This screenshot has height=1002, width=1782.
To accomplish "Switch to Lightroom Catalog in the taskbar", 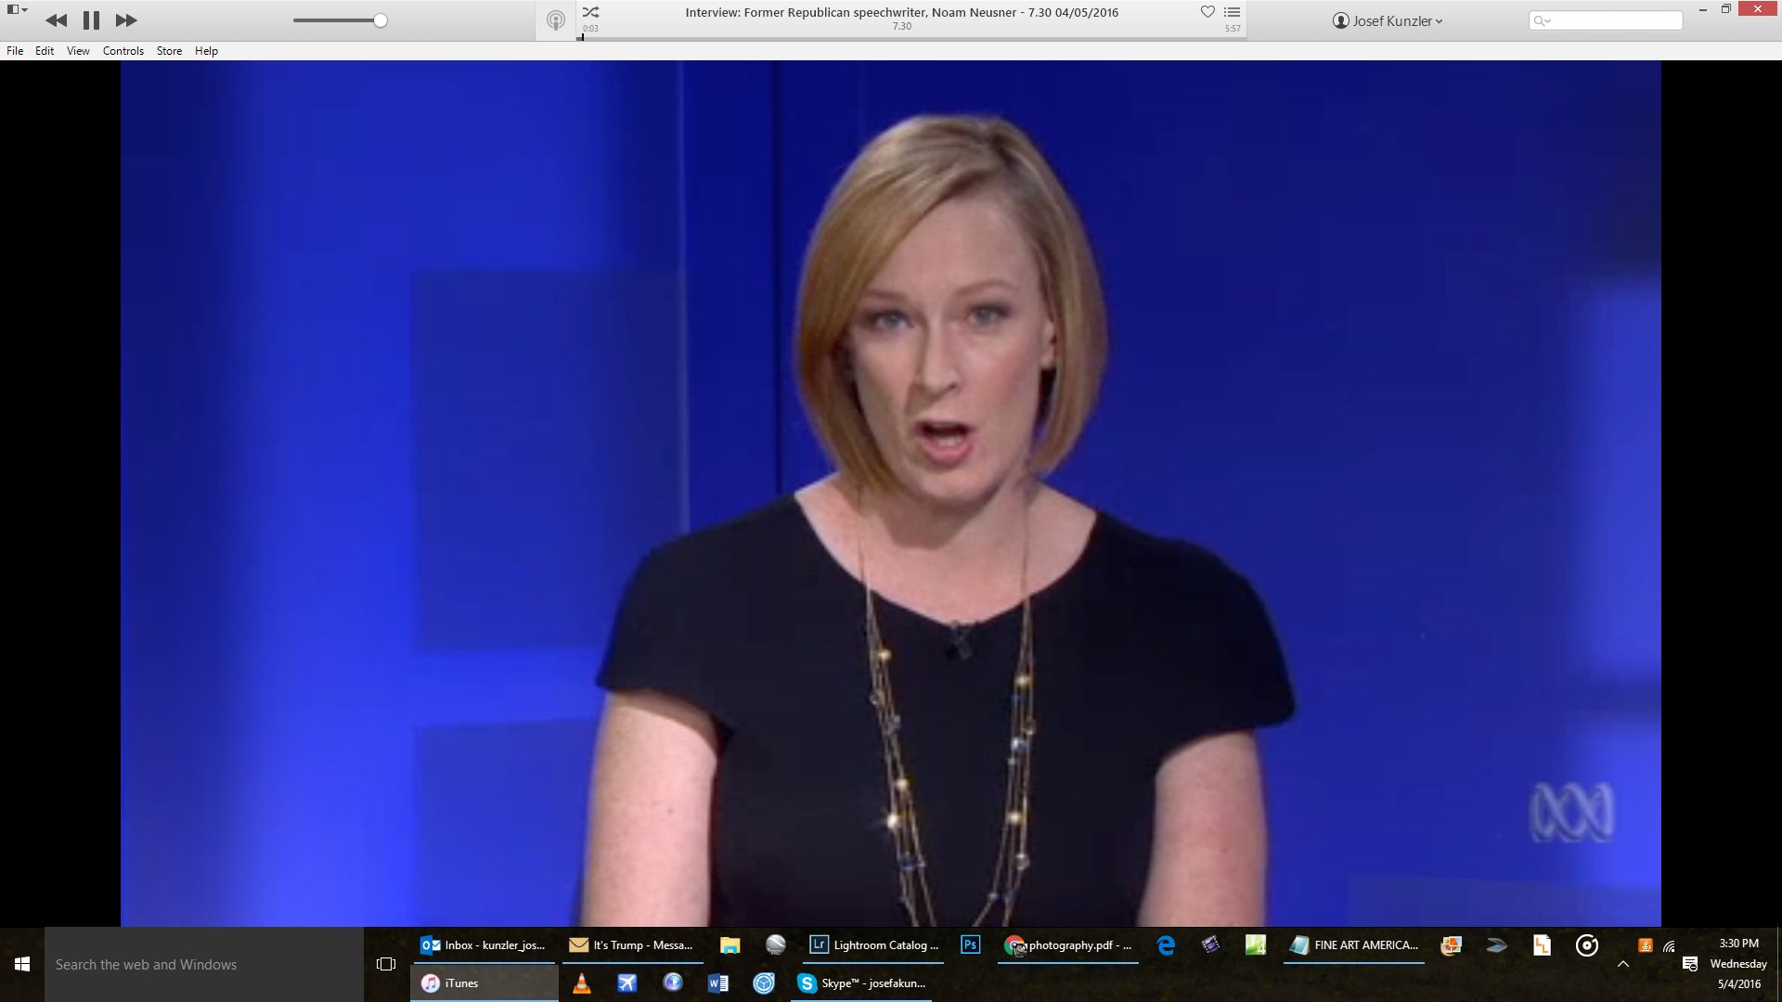I will [873, 945].
